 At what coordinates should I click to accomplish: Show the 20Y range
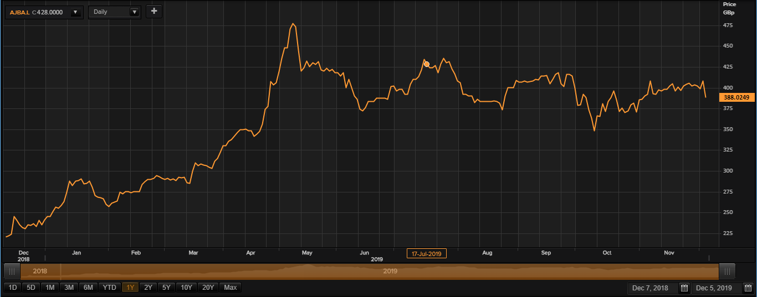(208, 288)
